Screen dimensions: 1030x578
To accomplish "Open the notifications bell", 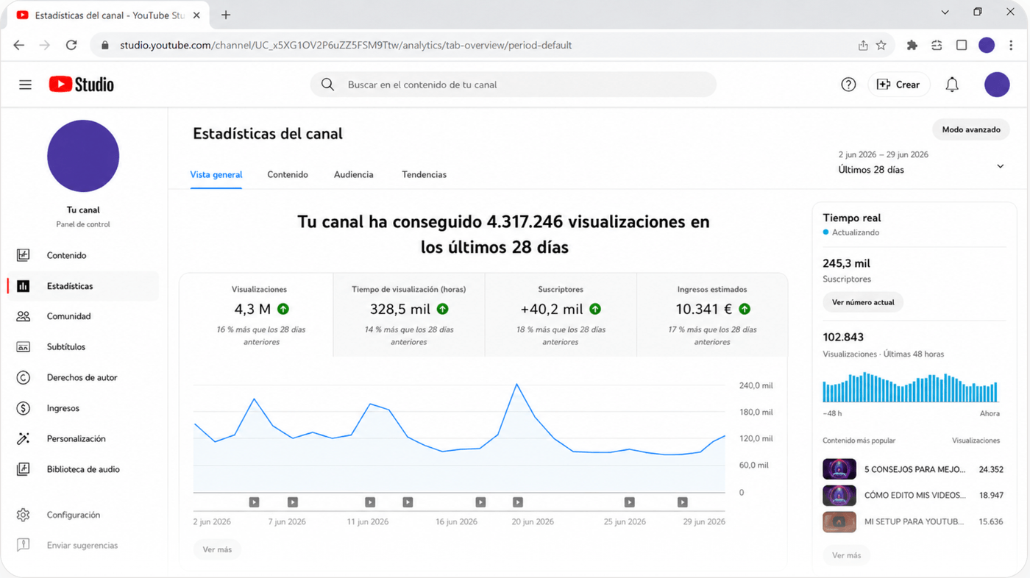I will [x=952, y=85].
